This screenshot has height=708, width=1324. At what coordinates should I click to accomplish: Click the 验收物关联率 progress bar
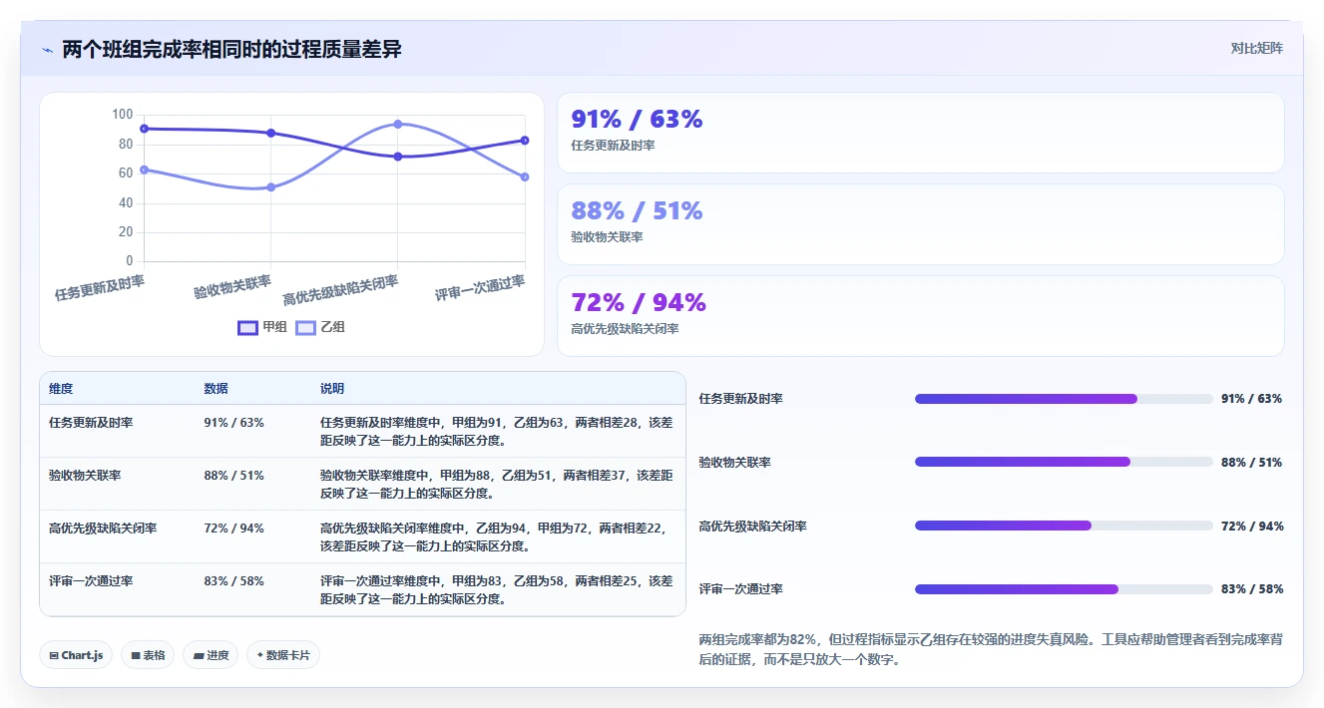(x=1064, y=462)
